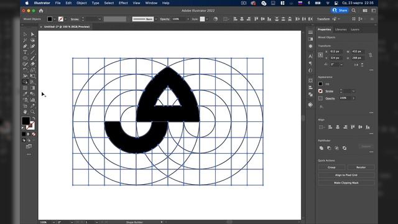Activate the Type tool
398x224 pixels.
point(25,52)
